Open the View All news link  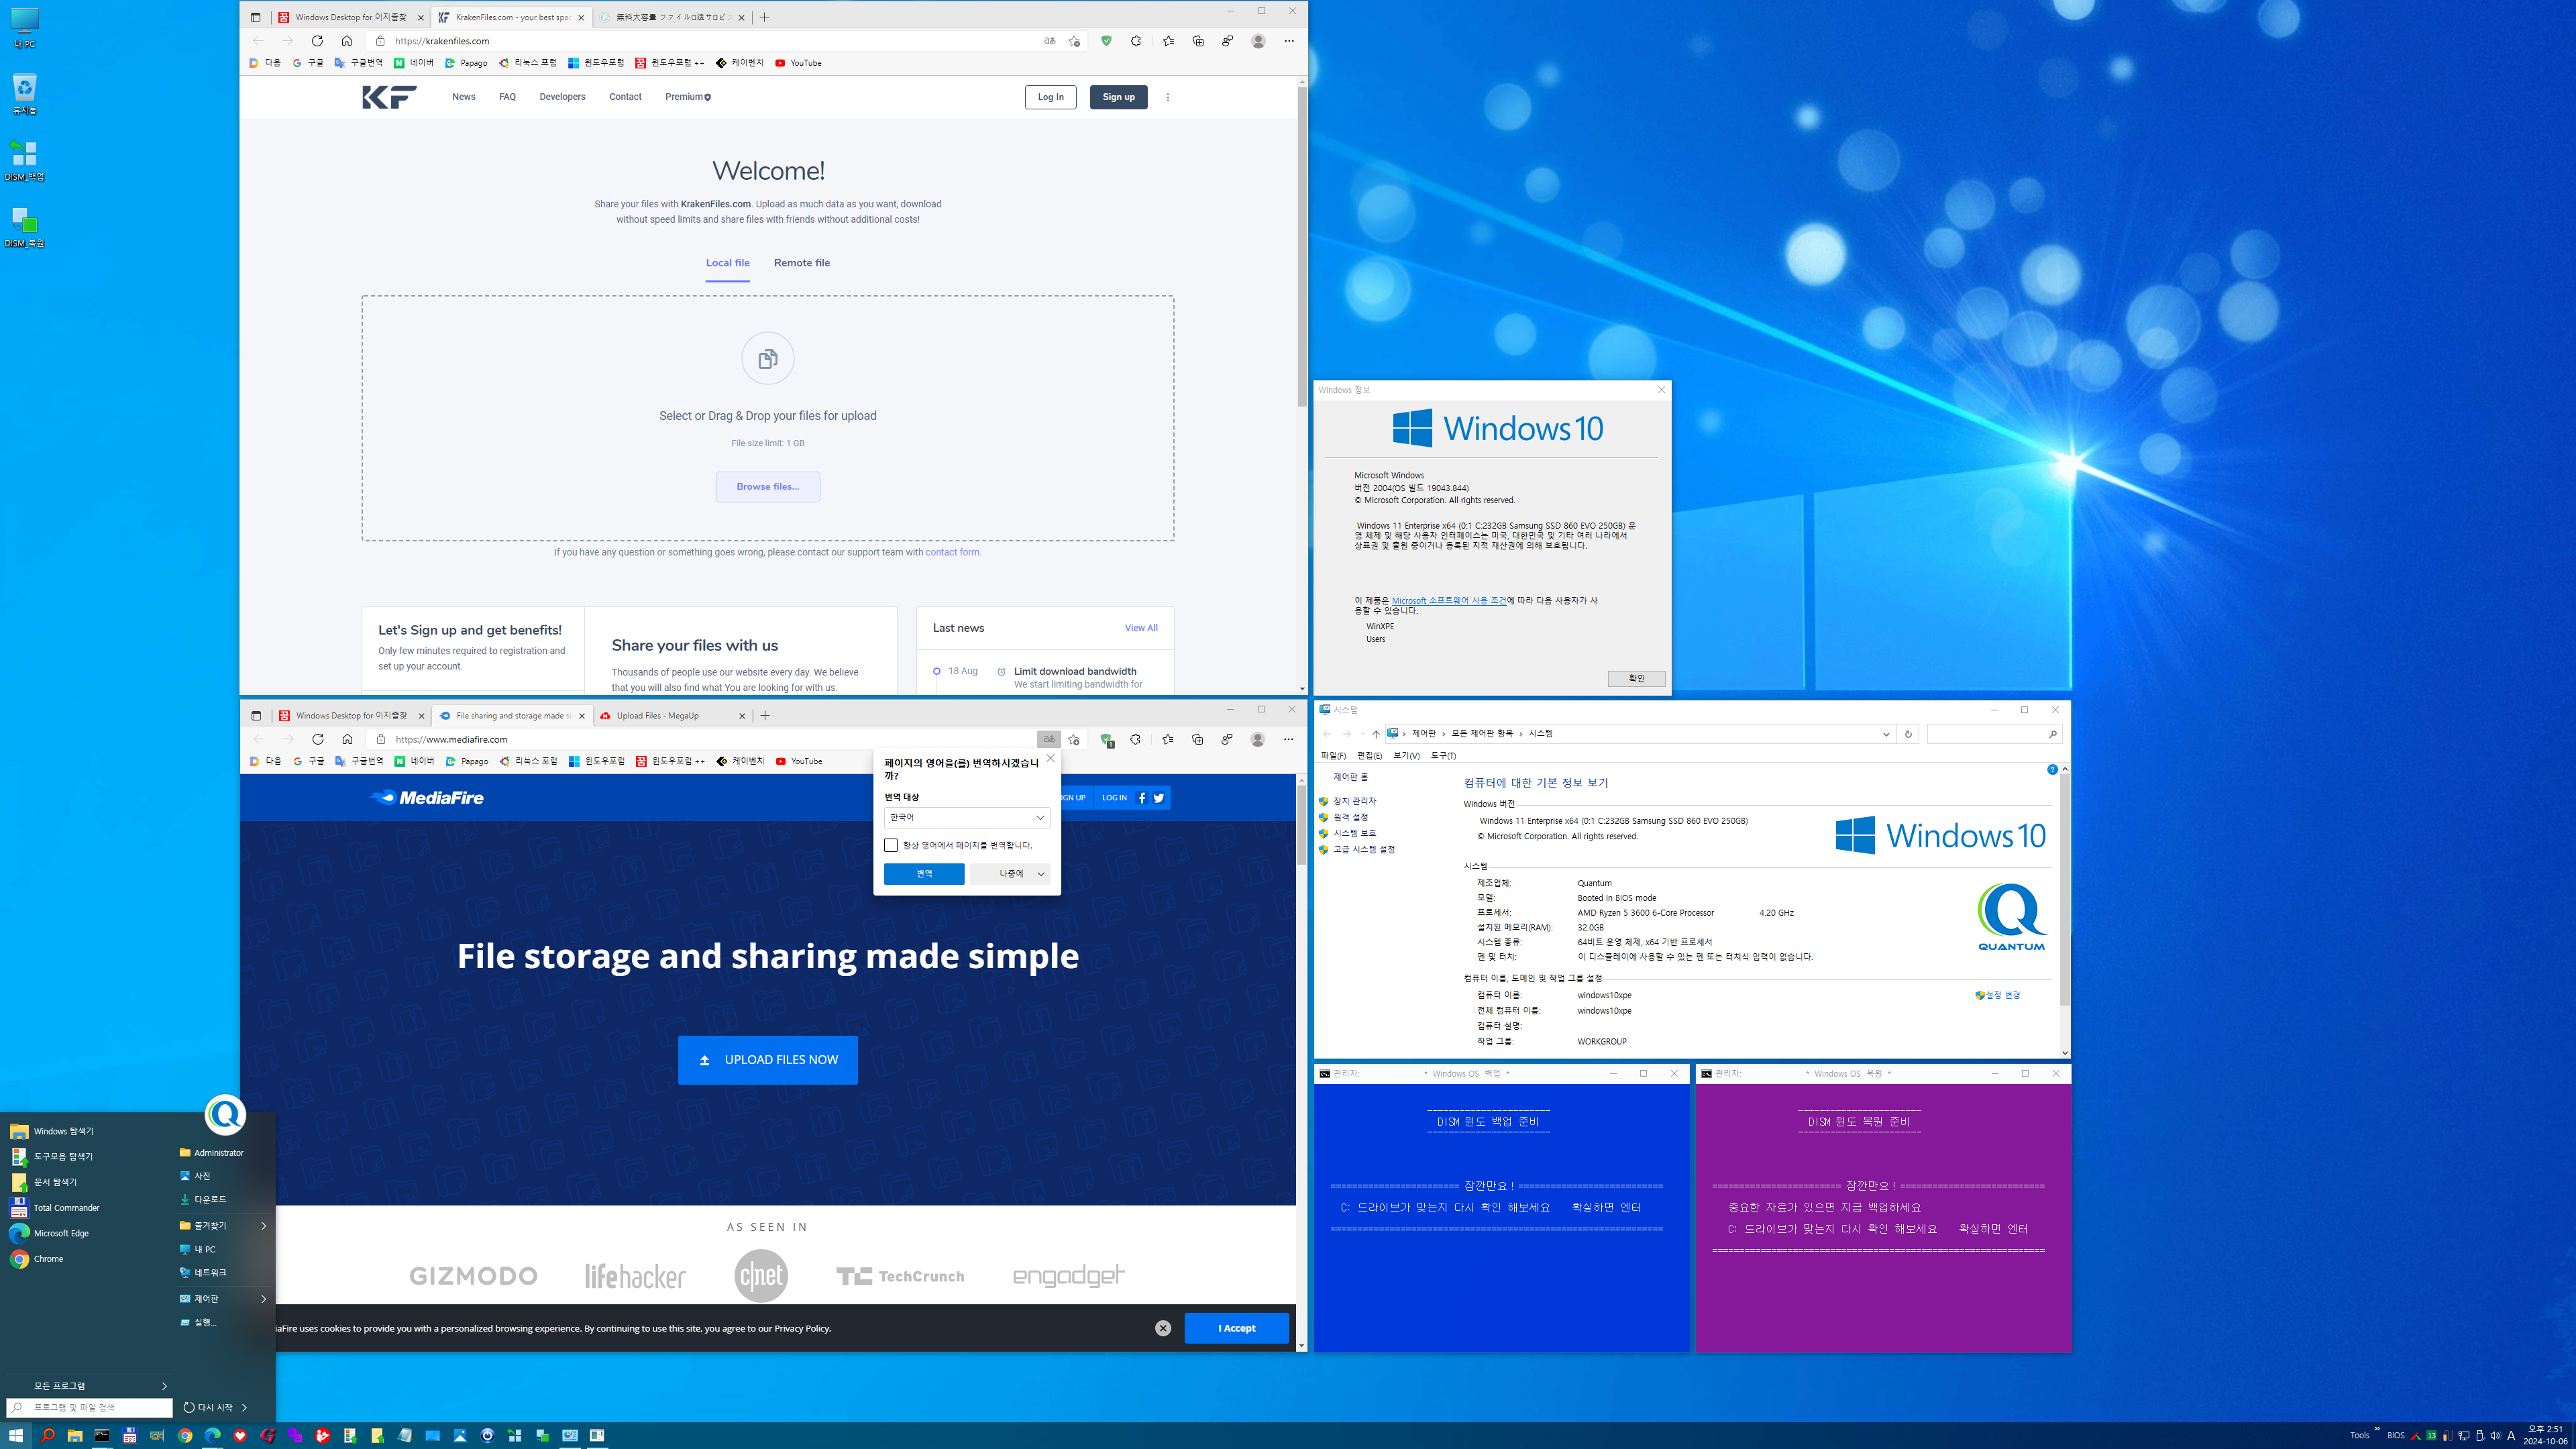[1141, 628]
